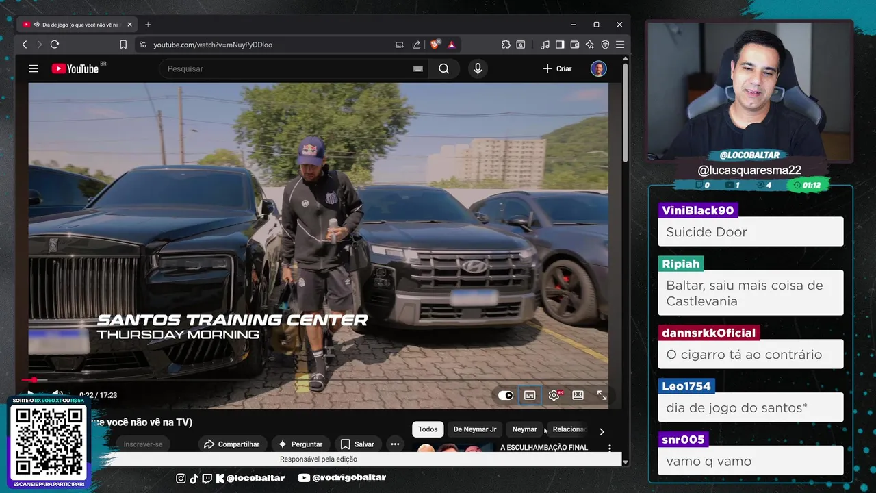
Task: Click the scrollbar down arrow
Action: [626, 462]
